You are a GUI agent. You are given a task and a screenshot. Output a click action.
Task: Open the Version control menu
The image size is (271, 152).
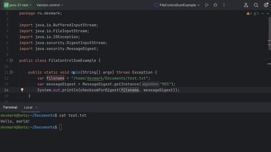[x=50, y=5]
